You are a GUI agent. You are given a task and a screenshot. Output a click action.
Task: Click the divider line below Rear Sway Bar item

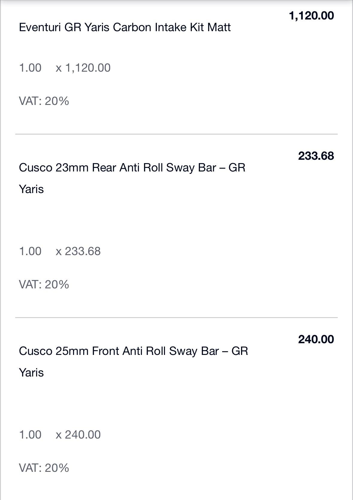coord(176,317)
